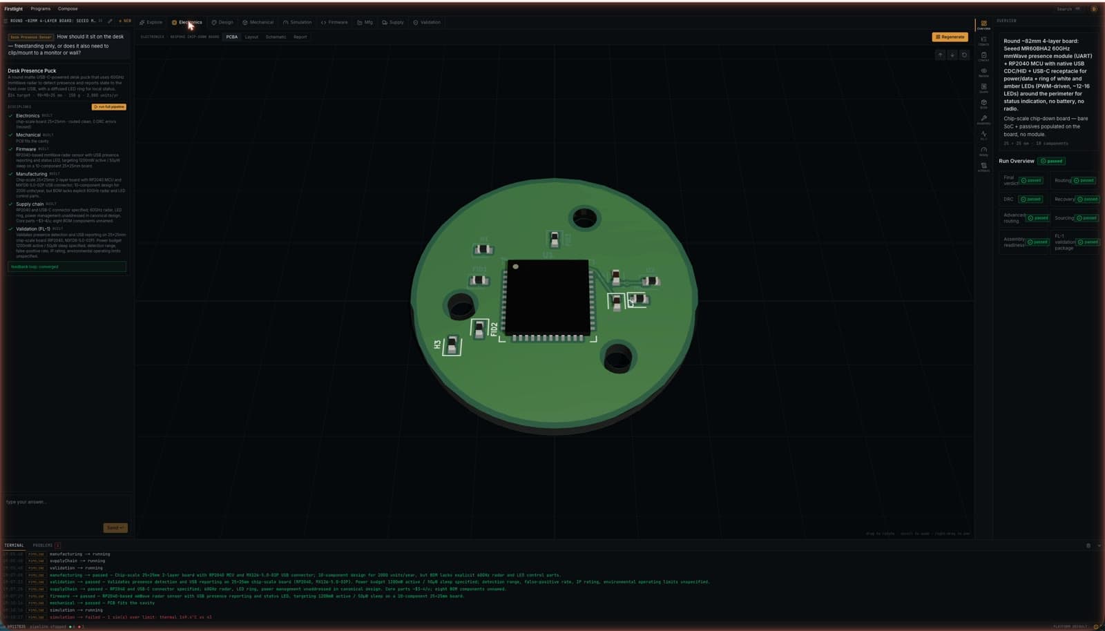1105x631 pixels.
Task: Open the Explore tab
Action: click(x=151, y=22)
